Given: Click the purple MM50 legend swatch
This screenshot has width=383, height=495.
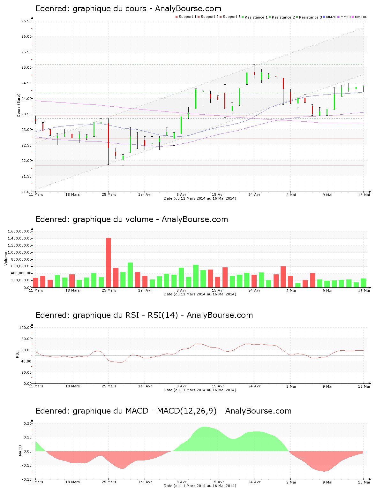Looking at the screenshot, I should point(339,17).
